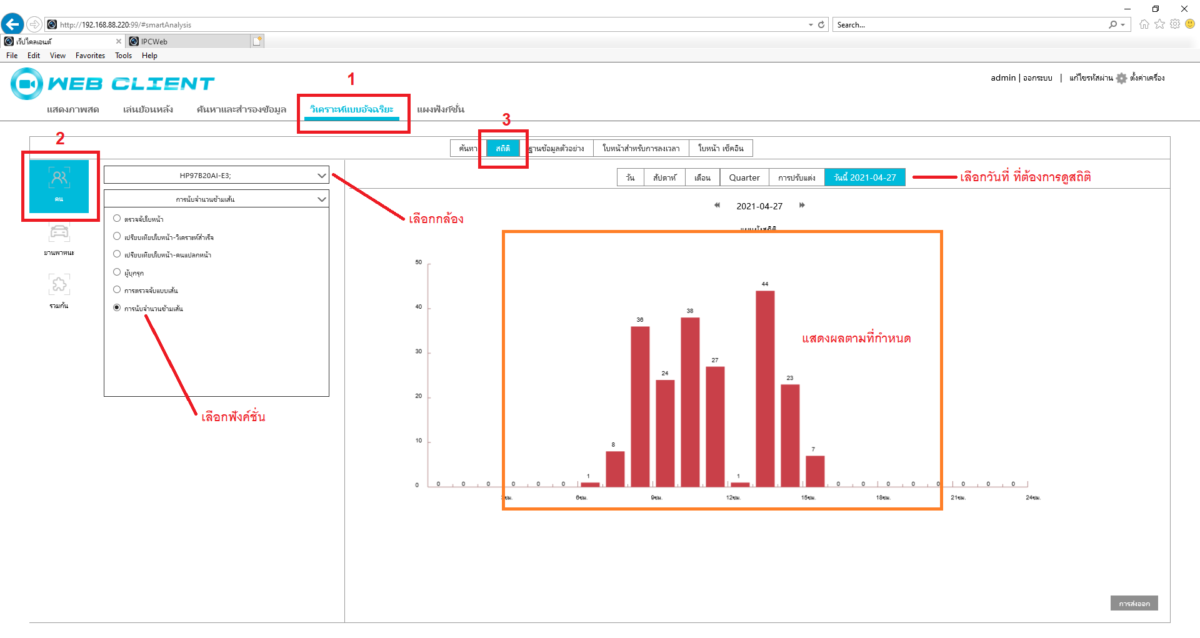This screenshot has height=638, width=1200.
Task: Select the first radio option, face detection
Action: [x=117, y=219]
